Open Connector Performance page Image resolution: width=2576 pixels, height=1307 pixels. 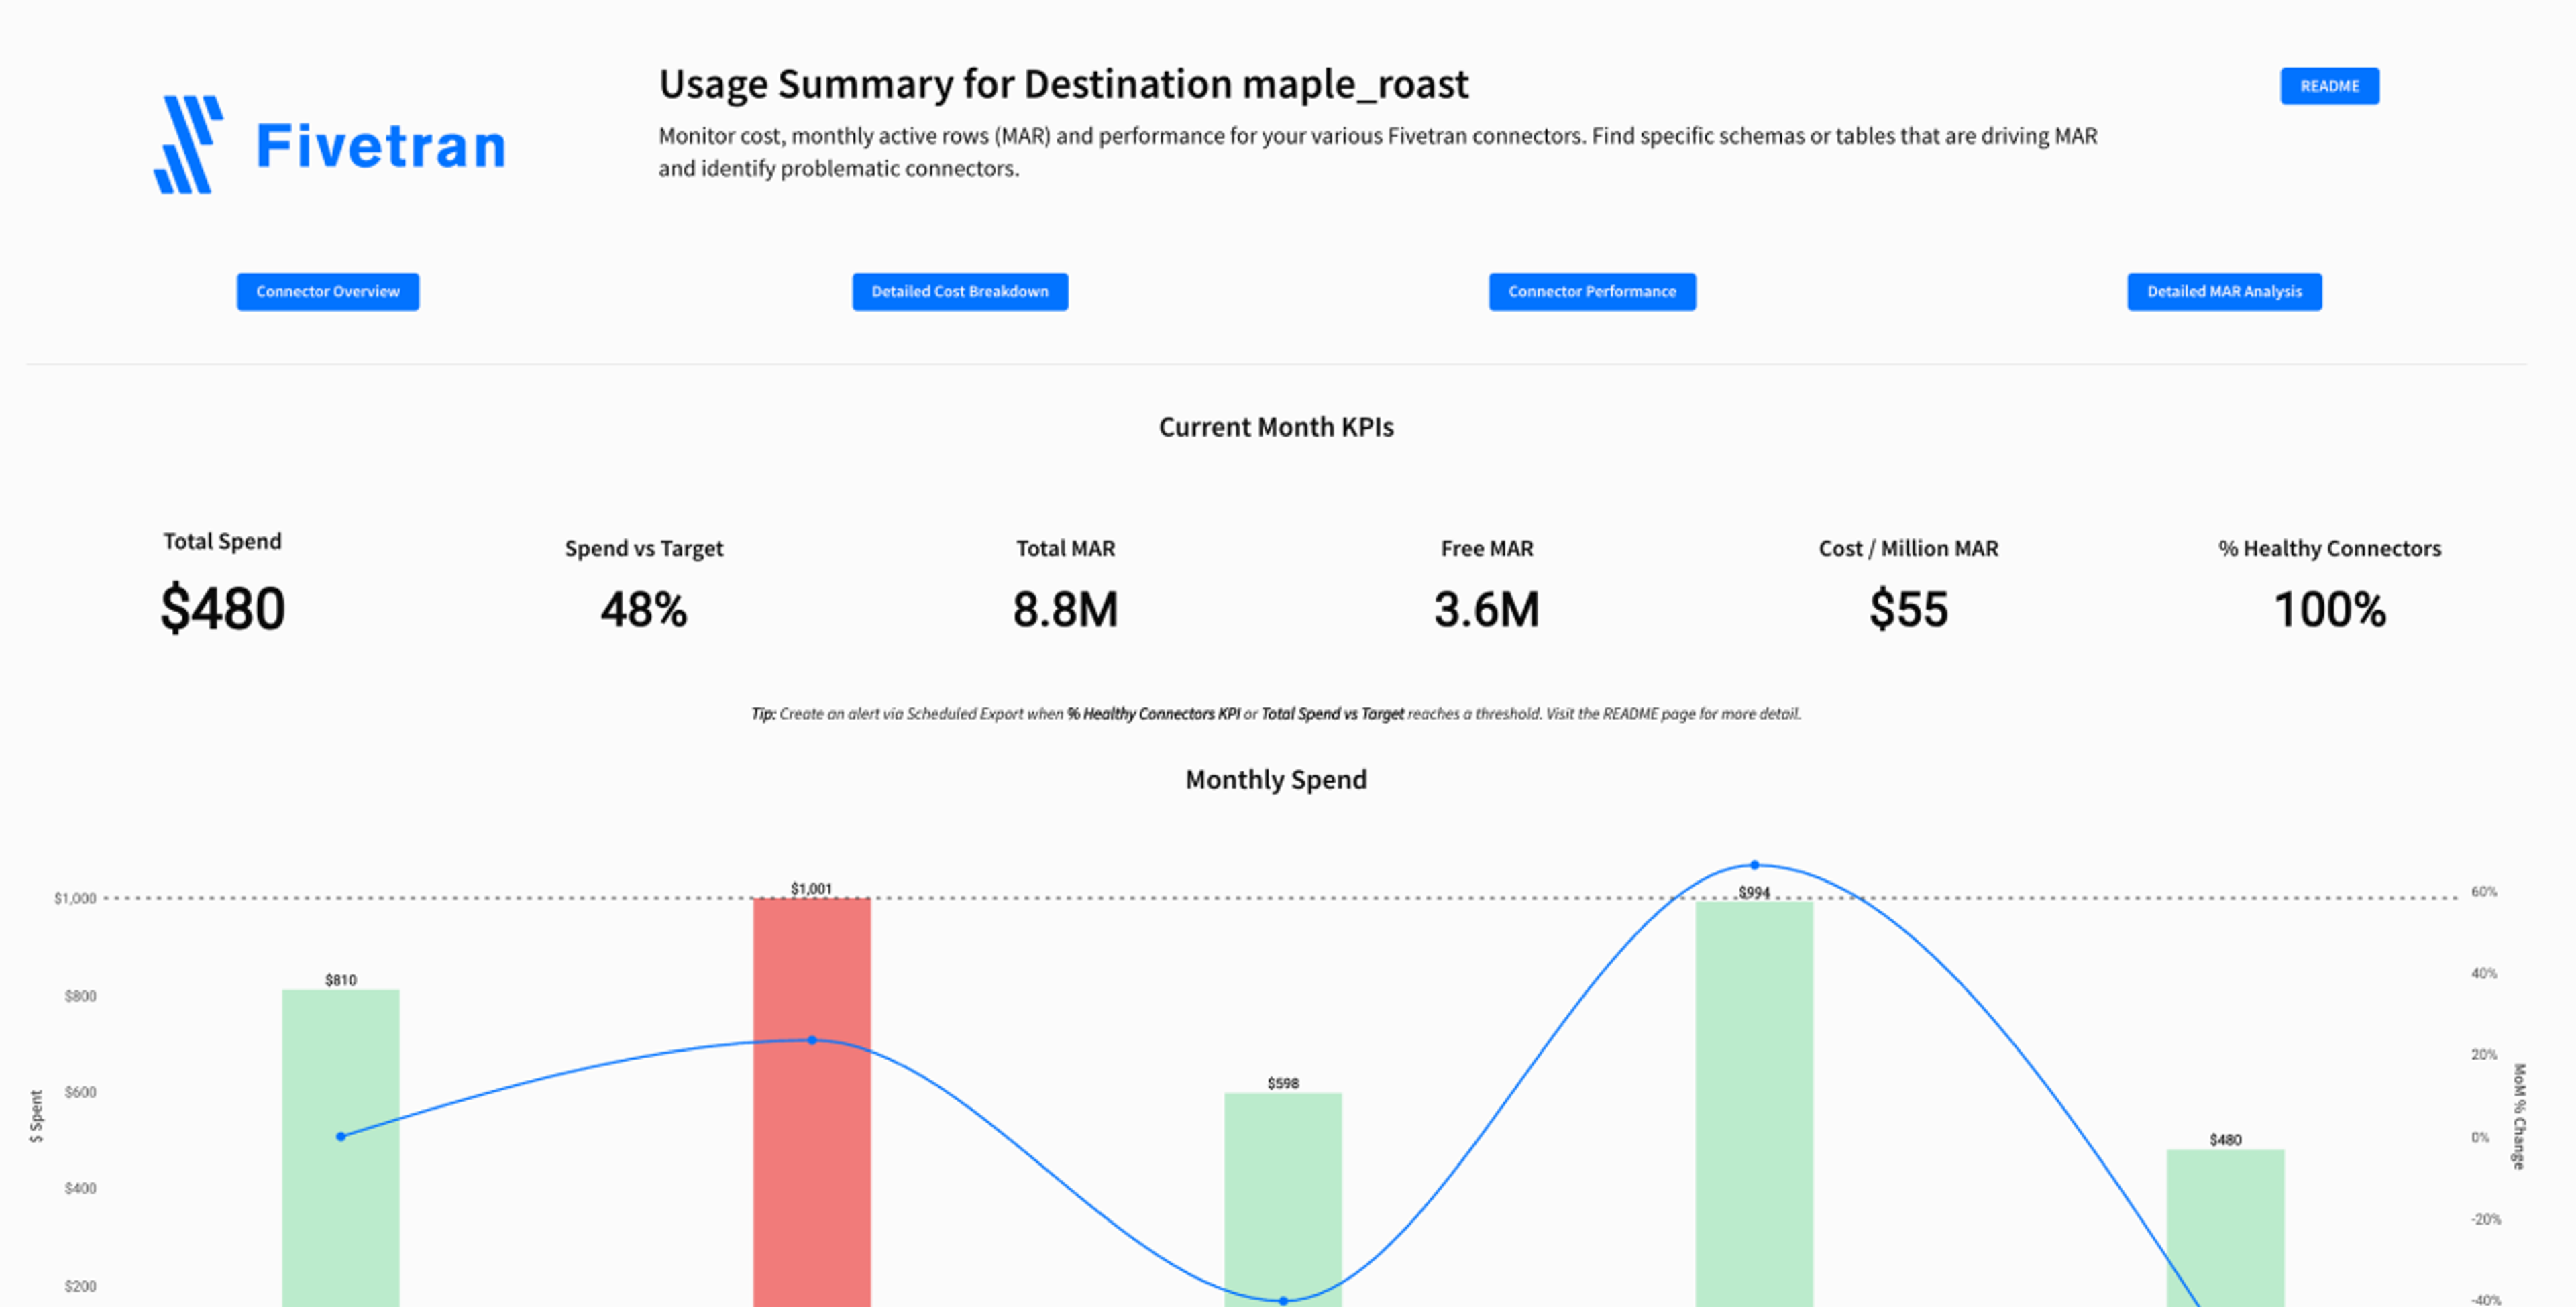tap(1592, 292)
